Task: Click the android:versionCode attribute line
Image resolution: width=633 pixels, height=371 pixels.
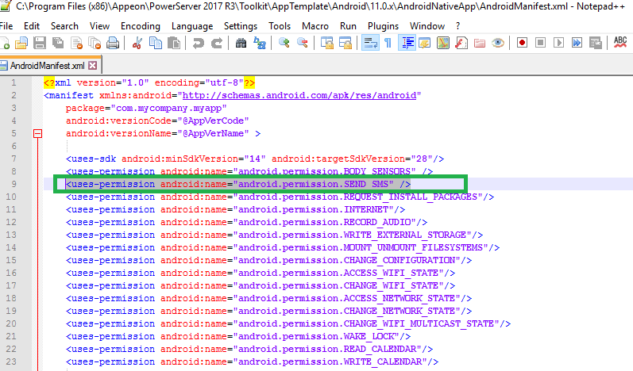Action: coord(157,120)
